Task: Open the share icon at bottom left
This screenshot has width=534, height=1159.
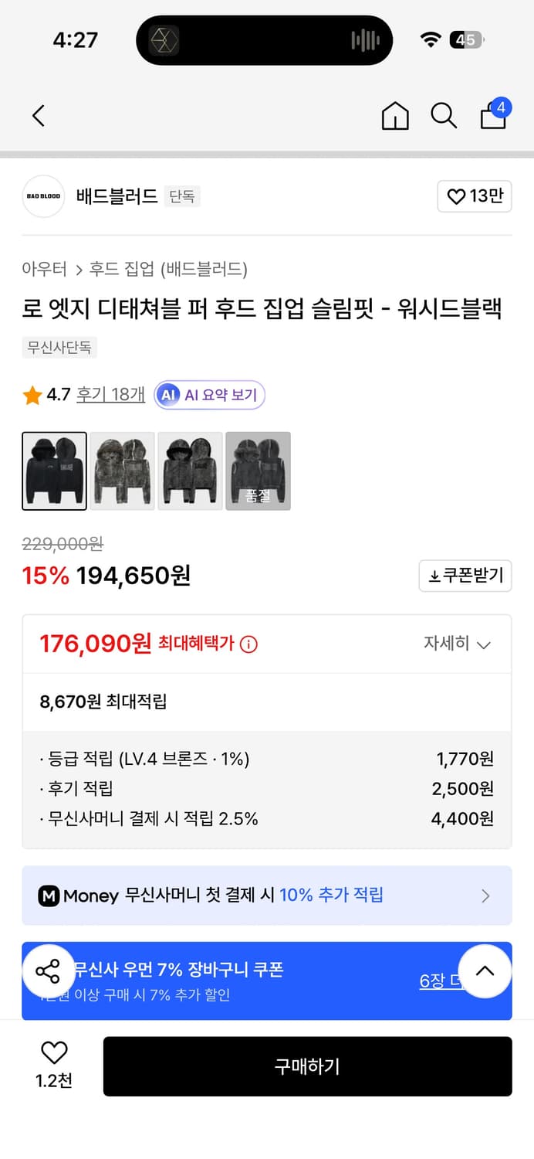Action: 49,971
